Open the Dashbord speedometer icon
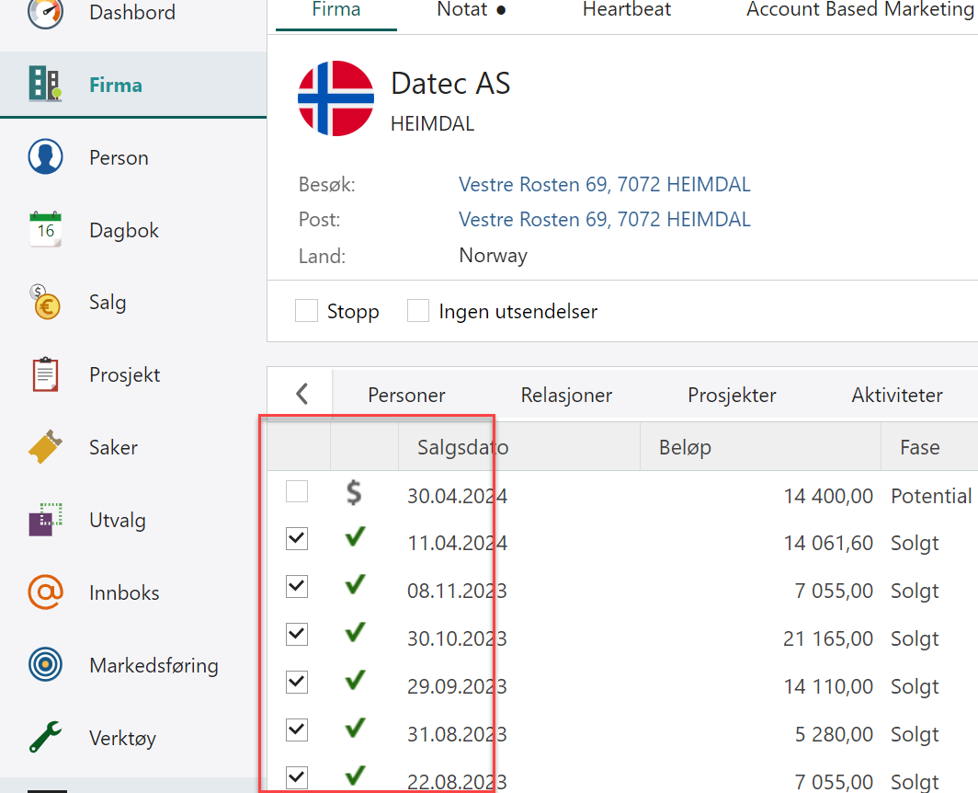 [46, 13]
